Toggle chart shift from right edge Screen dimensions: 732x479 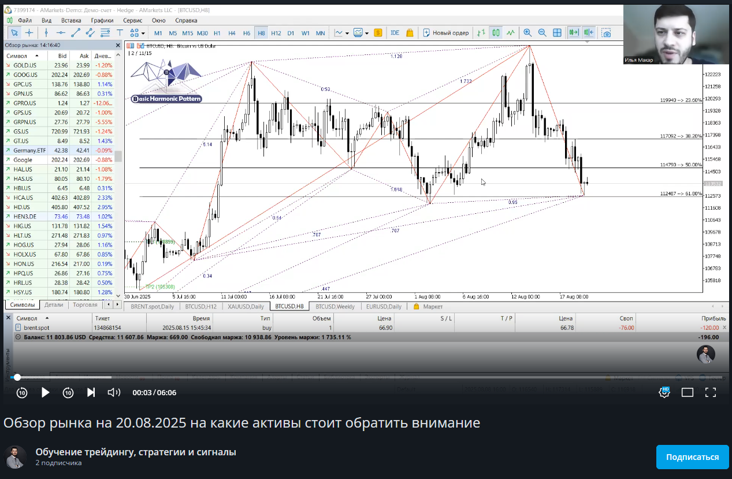click(588, 33)
